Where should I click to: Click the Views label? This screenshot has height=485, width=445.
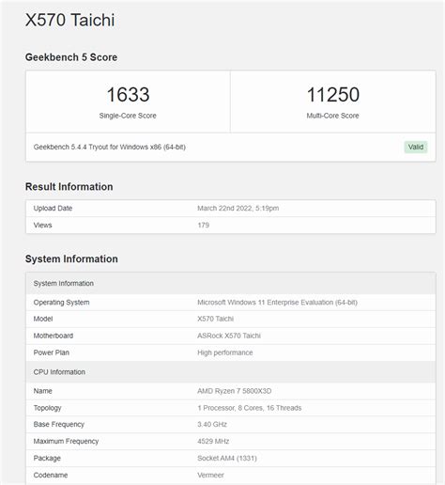click(42, 226)
